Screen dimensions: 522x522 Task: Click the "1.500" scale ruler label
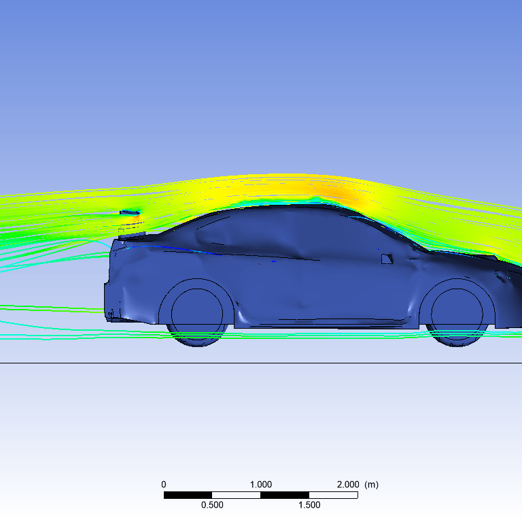pyautogui.click(x=309, y=505)
